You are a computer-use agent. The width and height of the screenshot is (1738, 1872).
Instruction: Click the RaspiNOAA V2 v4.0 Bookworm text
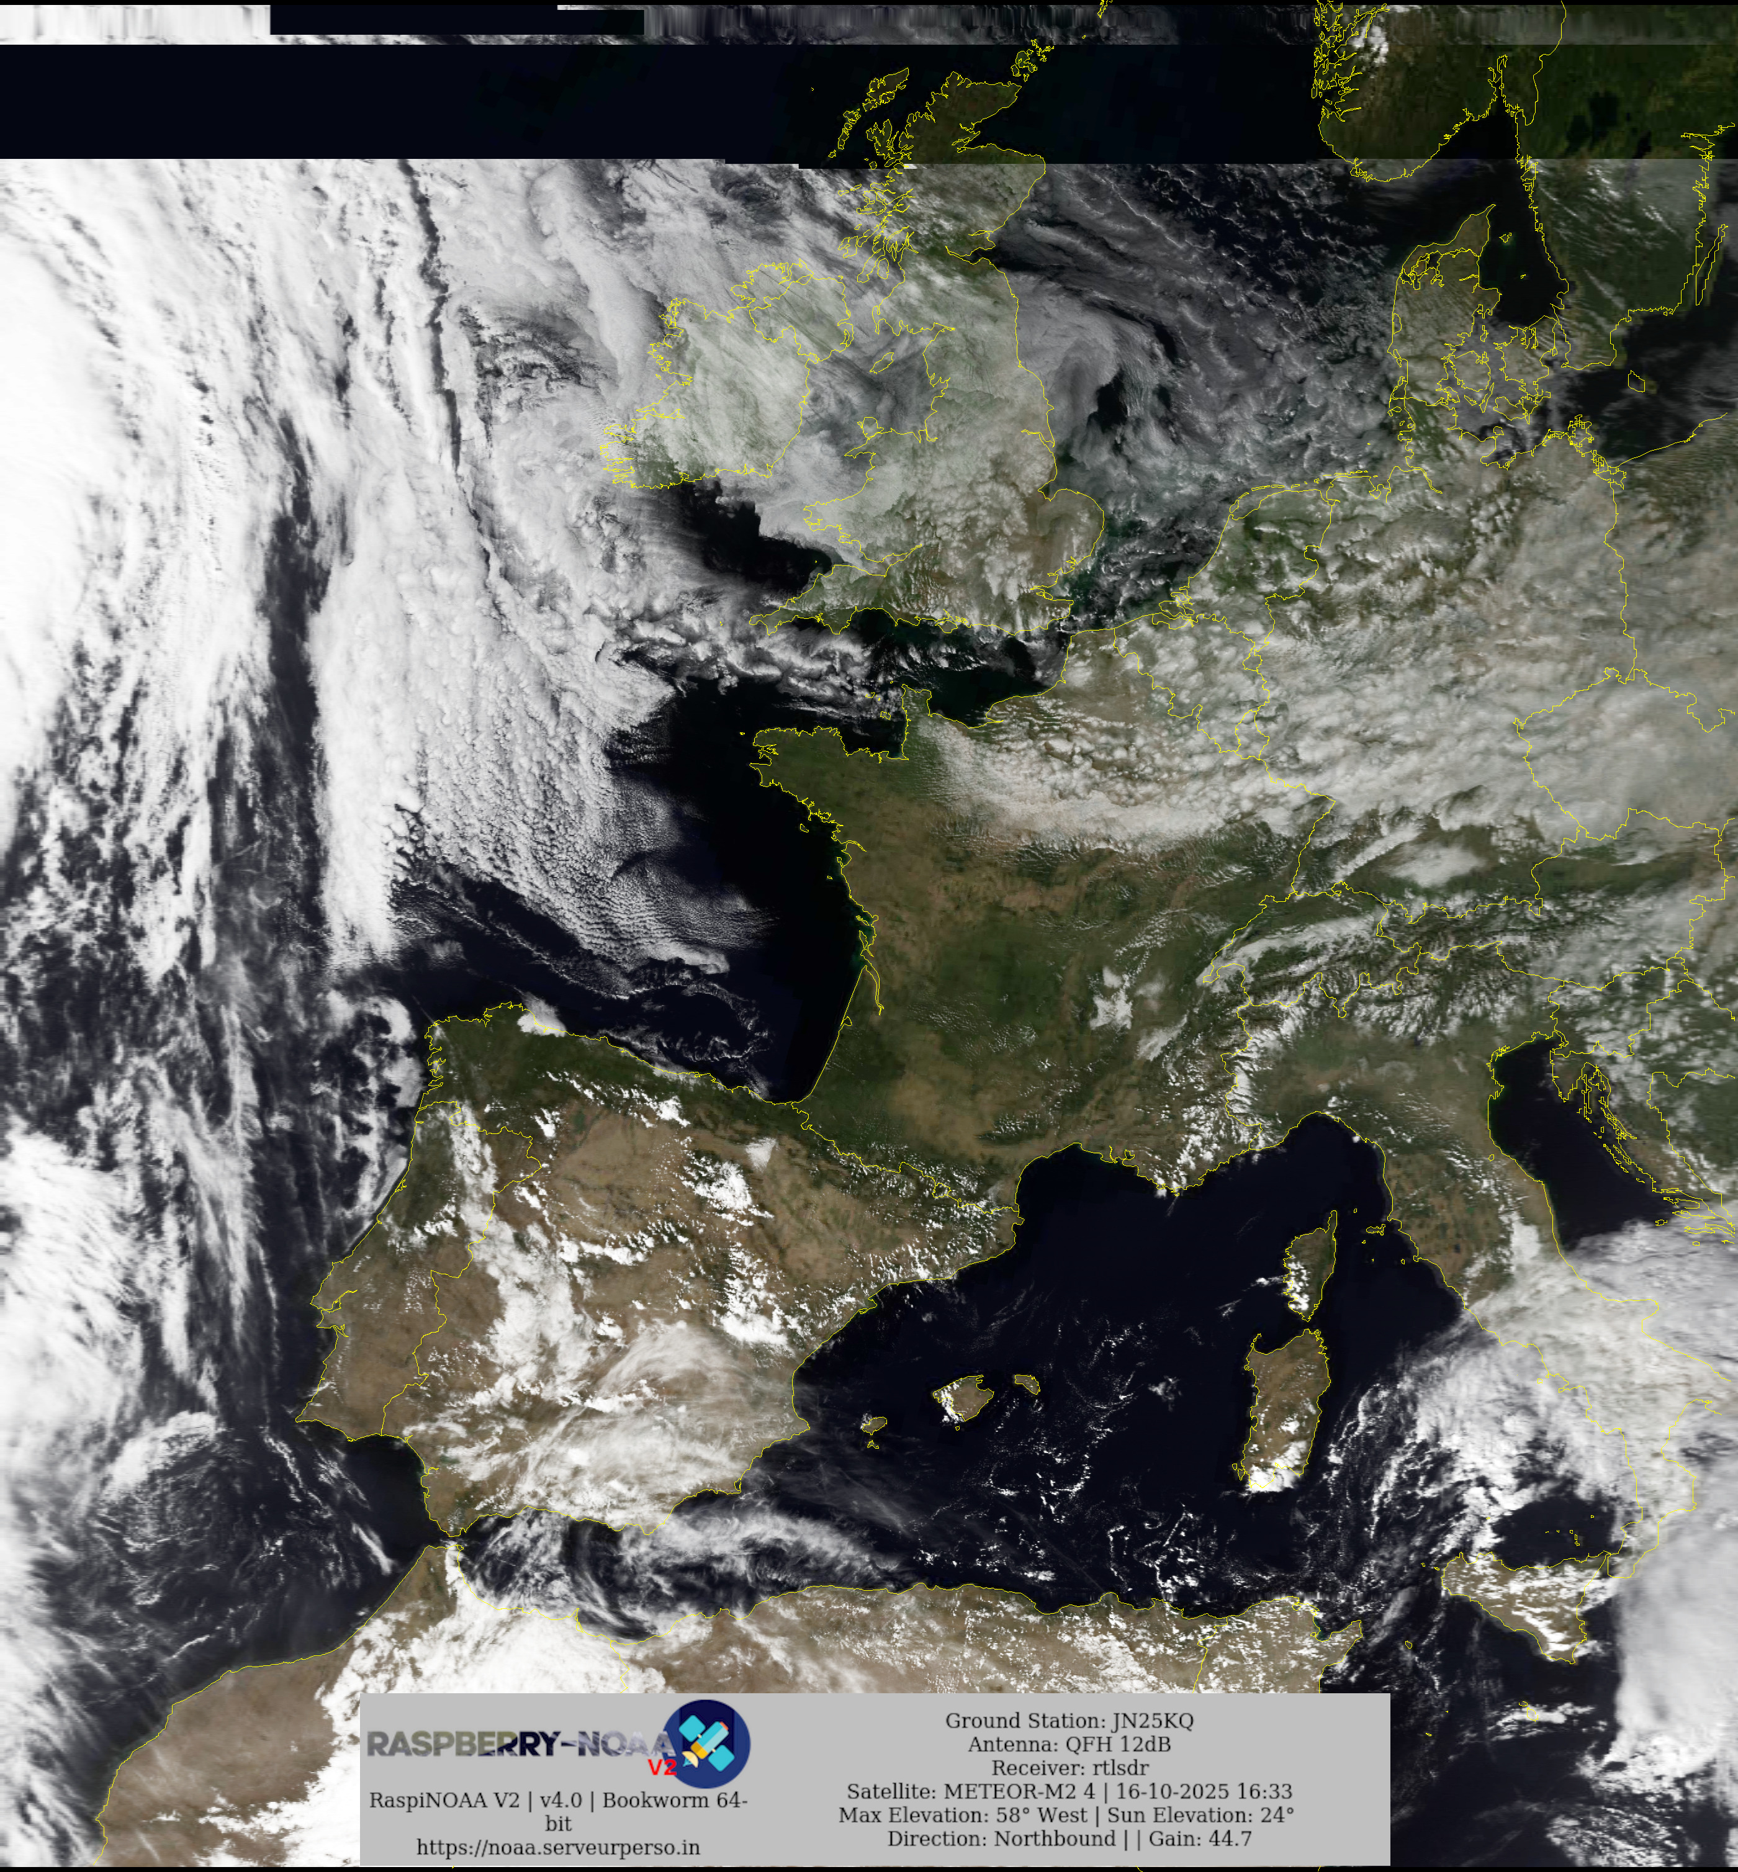point(557,1801)
